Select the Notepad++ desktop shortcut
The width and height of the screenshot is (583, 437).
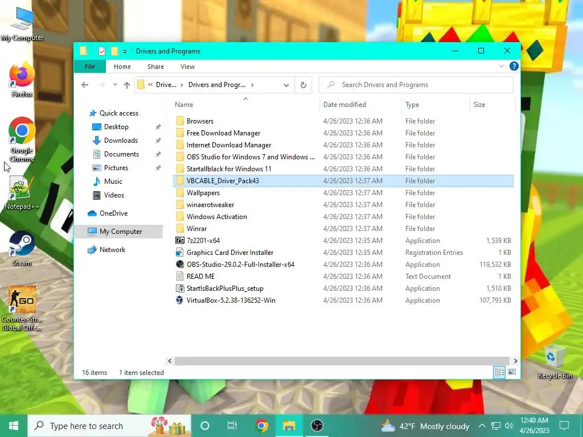22,193
